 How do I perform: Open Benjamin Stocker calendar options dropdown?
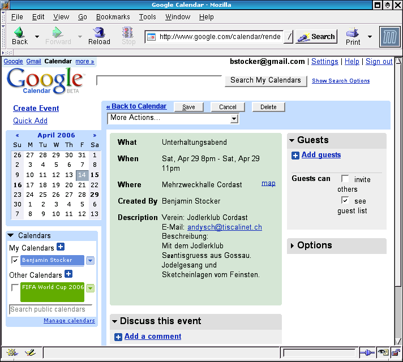tap(90, 261)
